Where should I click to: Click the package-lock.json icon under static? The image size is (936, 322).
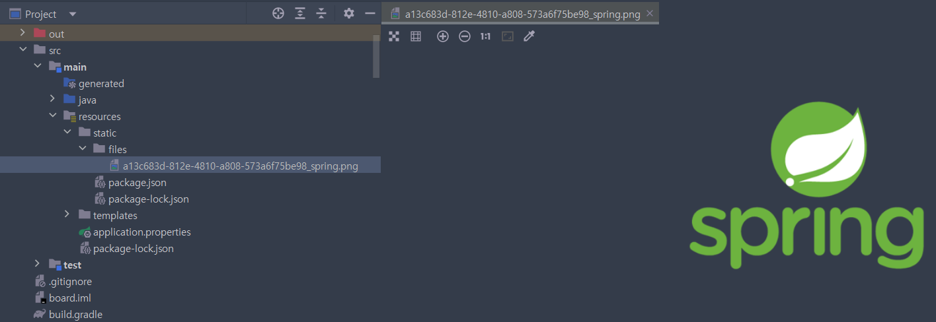coord(100,199)
